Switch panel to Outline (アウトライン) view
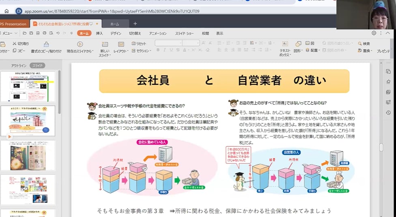 pyautogui.click(x=19, y=66)
